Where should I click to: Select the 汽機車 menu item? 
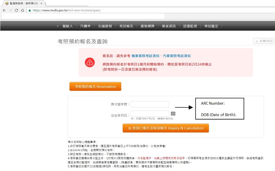(x=85, y=26)
